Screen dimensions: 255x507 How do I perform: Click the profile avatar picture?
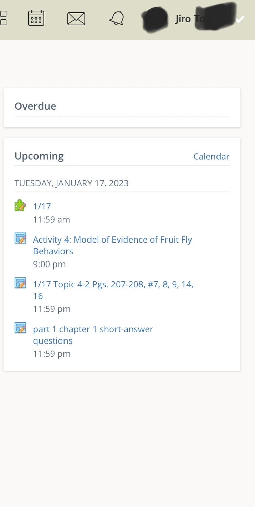[155, 19]
